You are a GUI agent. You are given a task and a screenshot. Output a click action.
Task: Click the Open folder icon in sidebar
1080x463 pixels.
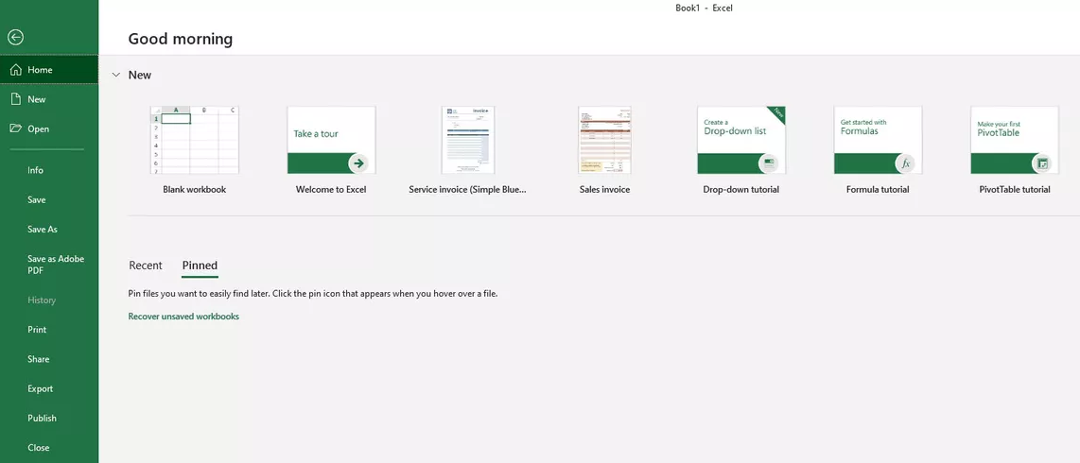(16, 129)
